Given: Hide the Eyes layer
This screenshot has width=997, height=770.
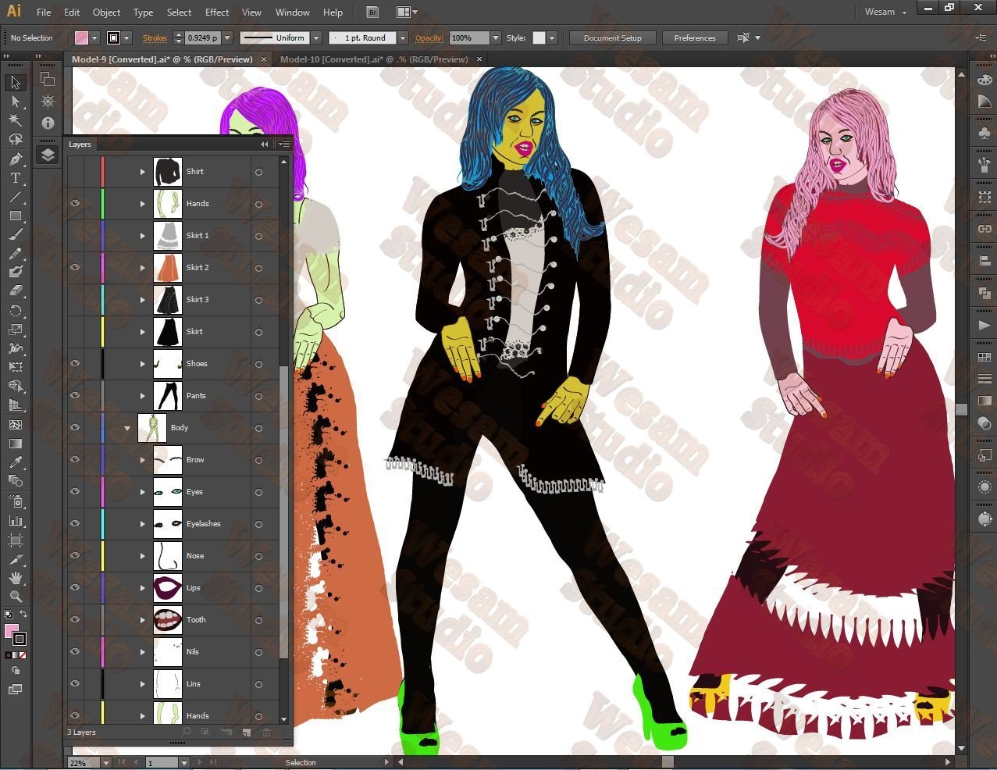Looking at the screenshot, I should pyautogui.click(x=75, y=491).
